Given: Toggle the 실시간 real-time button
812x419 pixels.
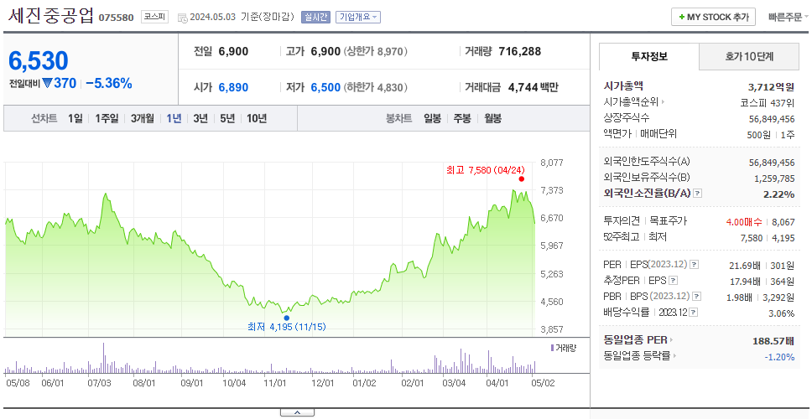Looking at the screenshot, I should (x=315, y=17).
